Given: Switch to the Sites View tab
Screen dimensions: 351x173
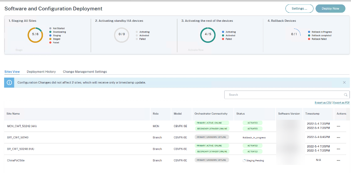Looking at the screenshot, I should 12,72.
